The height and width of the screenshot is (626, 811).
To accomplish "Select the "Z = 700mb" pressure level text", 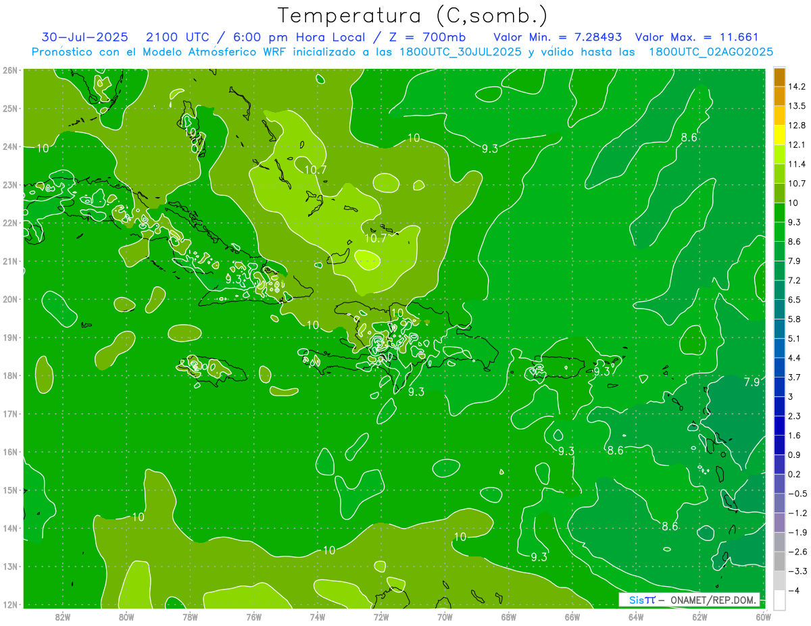I will tap(428, 37).
